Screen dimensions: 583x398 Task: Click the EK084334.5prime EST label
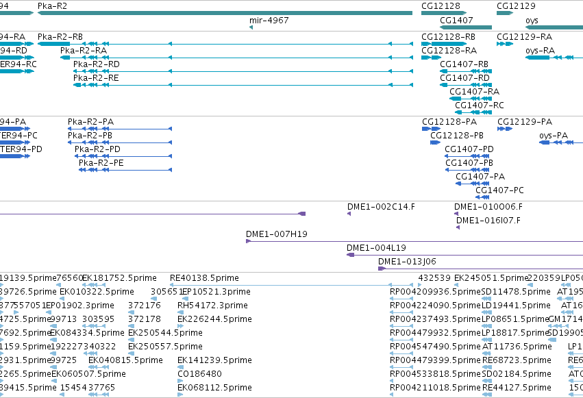click(88, 334)
